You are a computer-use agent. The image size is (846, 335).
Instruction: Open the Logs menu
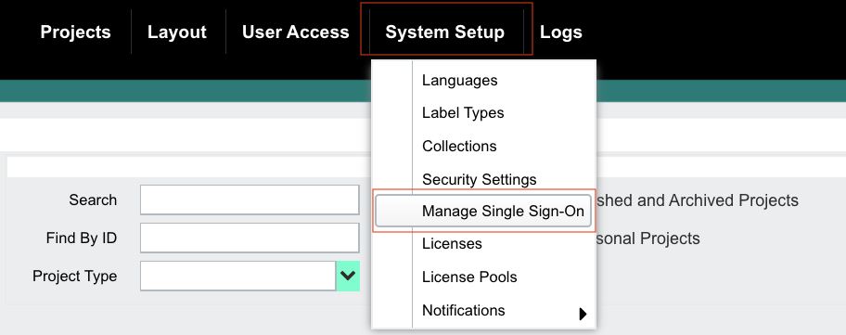click(561, 32)
